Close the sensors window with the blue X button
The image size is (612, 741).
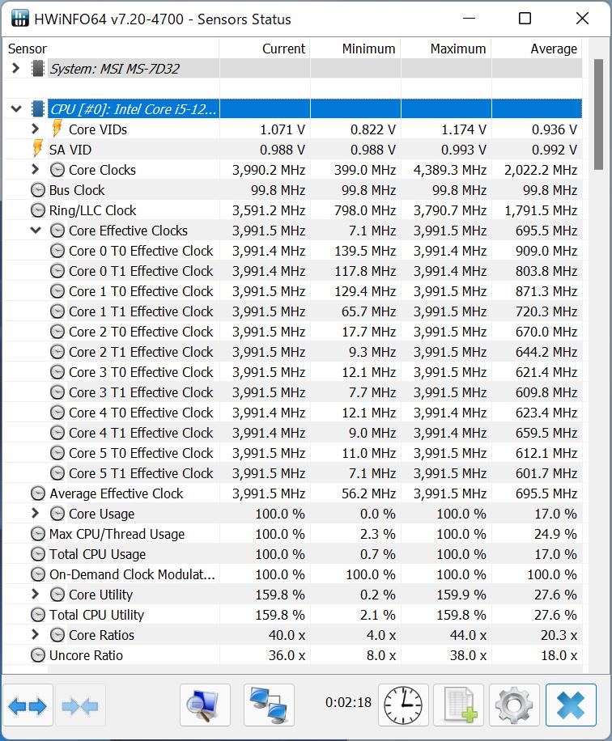570,705
